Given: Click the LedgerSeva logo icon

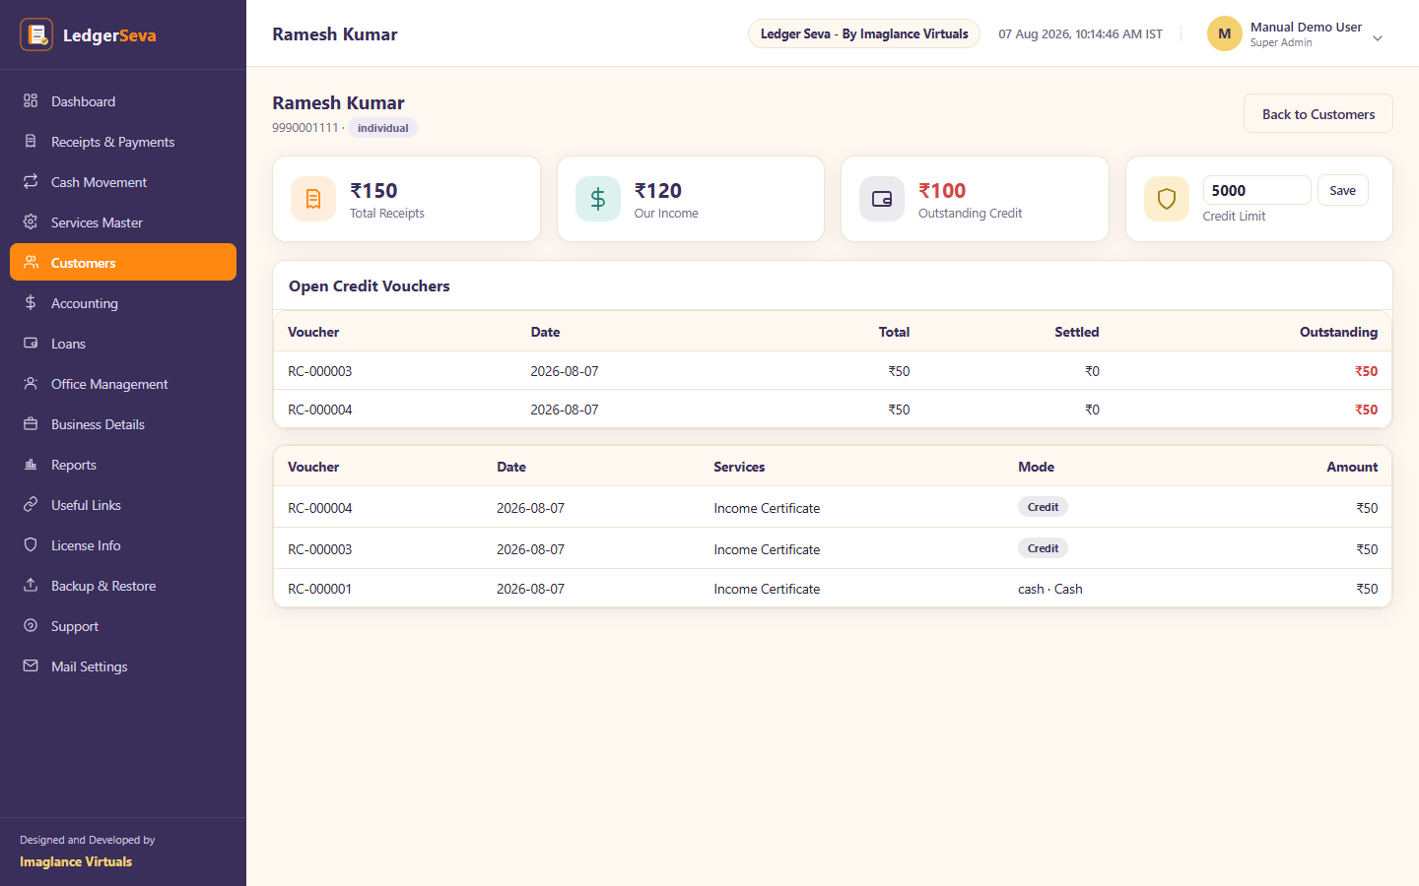Looking at the screenshot, I should (x=36, y=34).
